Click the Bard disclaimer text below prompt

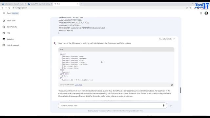pyautogui.click(x=115, y=111)
